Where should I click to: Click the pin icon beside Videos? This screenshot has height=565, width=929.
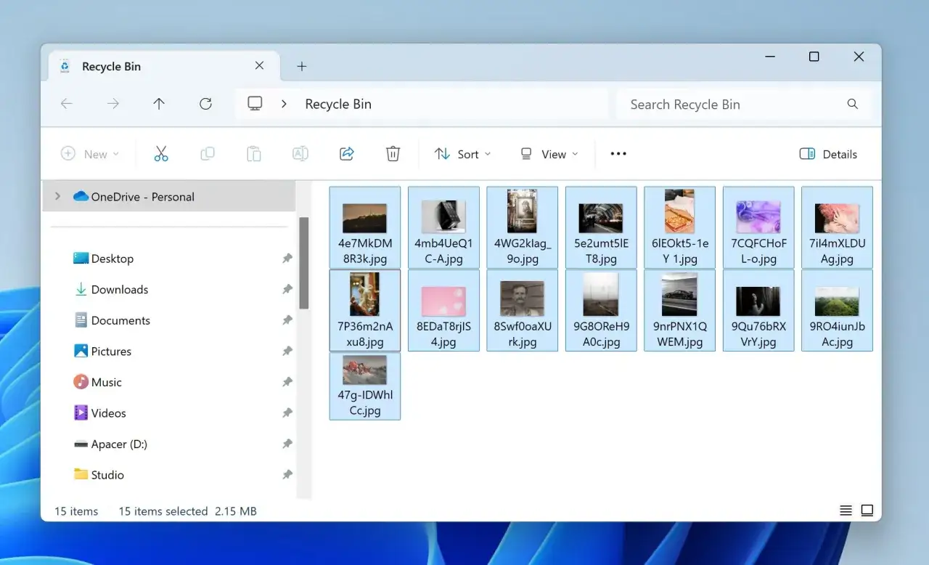tap(287, 413)
